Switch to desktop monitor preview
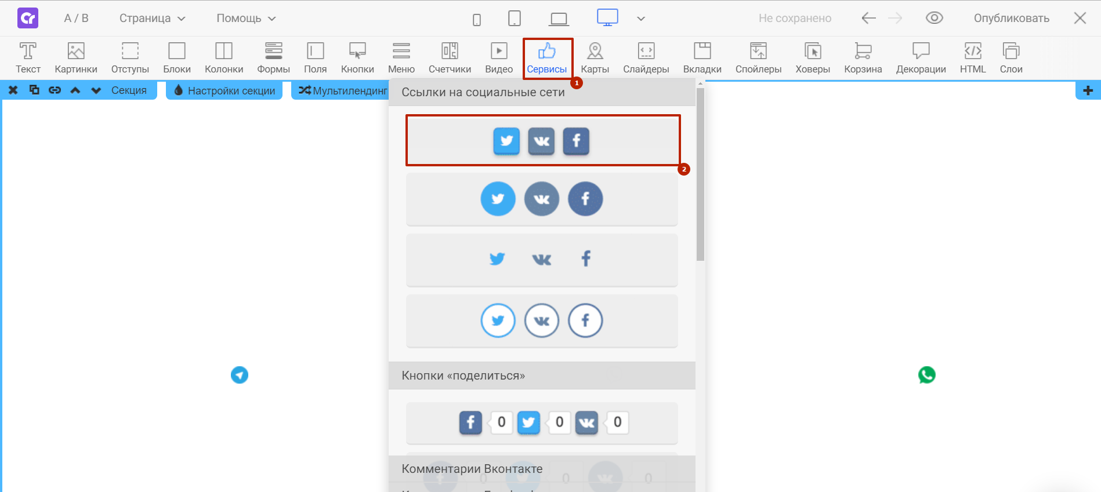 (x=607, y=17)
